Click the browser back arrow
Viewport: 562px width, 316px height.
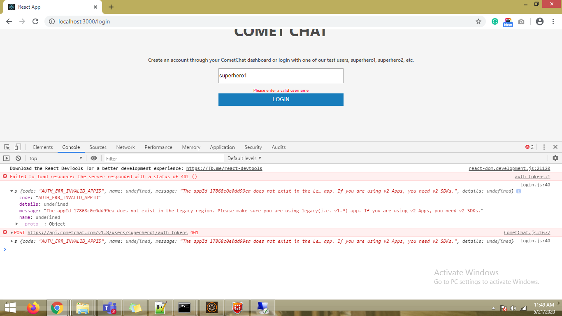(x=9, y=21)
